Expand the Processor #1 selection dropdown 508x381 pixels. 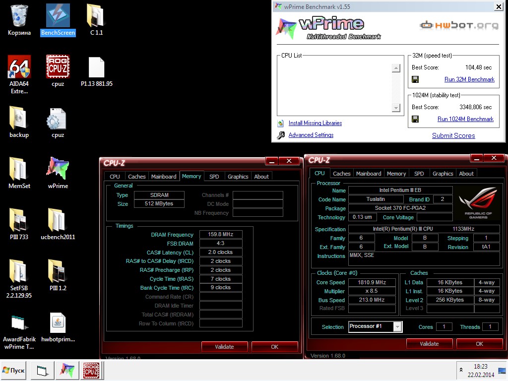pos(397,327)
